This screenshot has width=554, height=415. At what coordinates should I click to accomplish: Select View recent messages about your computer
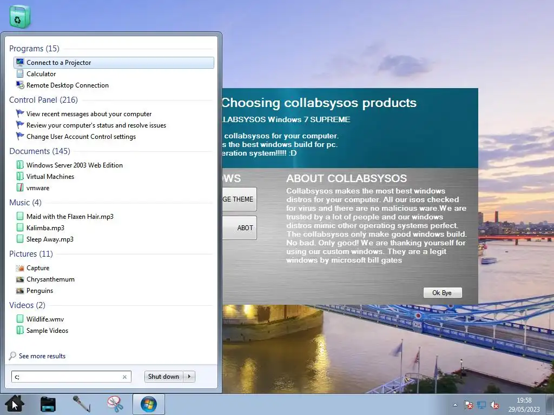[89, 113]
